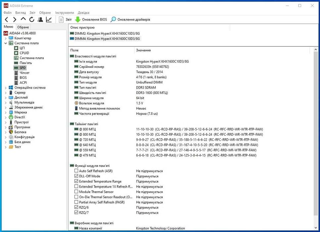This screenshot has width=320, height=232.
Task: Click the База даних database icon
Action: (11, 142)
